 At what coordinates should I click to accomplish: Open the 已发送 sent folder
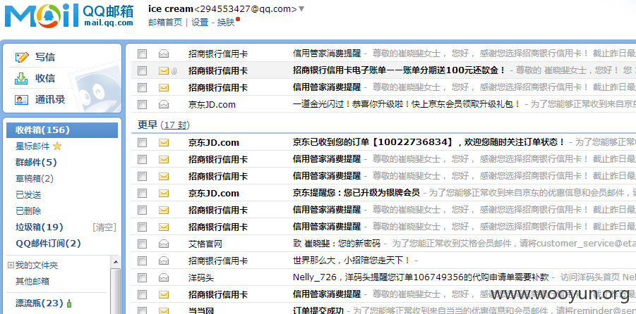point(28,194)
